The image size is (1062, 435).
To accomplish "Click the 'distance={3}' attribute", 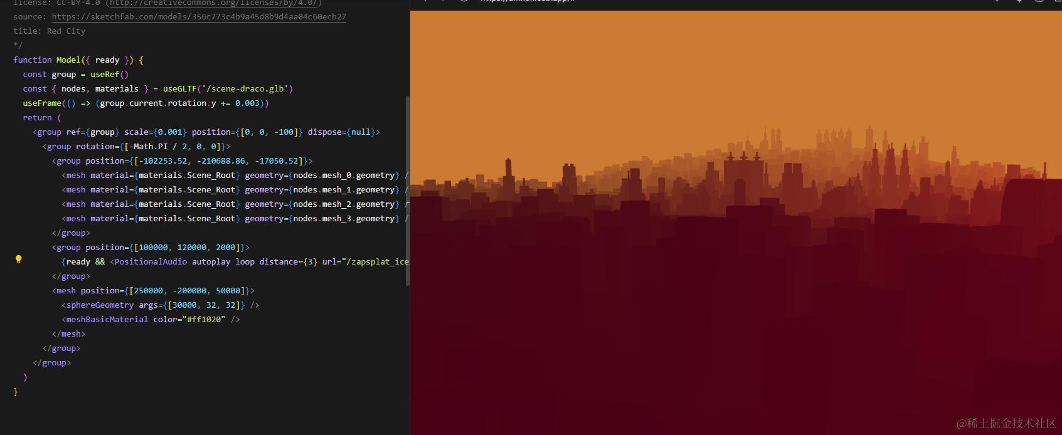I will pyautogui.click(x=288, y=262).
